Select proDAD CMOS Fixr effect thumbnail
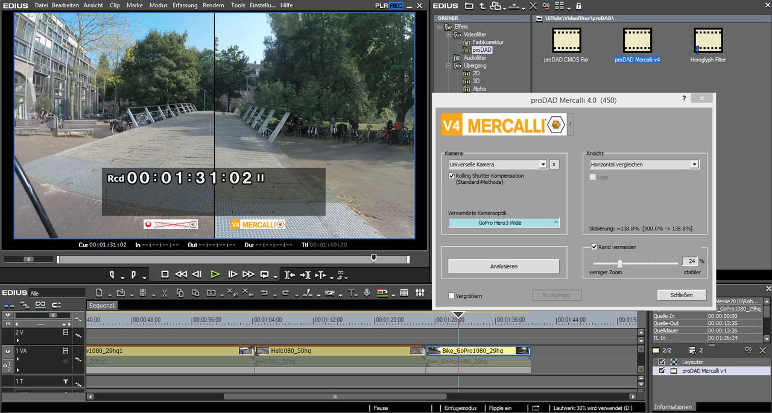Viewport: 772px width, 413px height. (566, 45)
